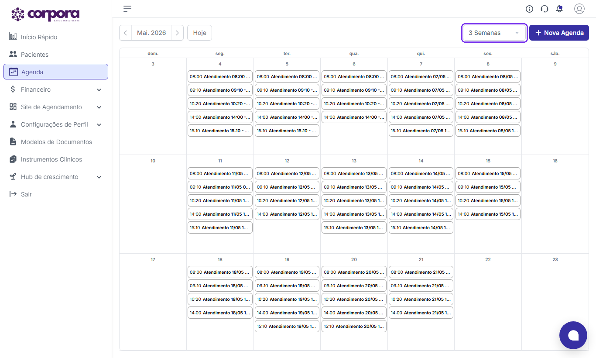
Task: Expand the Hub de crescimento chevron
Action: point(99,177)
